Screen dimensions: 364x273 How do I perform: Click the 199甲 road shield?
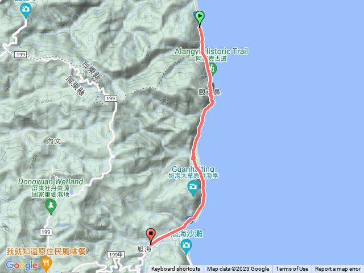(116, 255)
